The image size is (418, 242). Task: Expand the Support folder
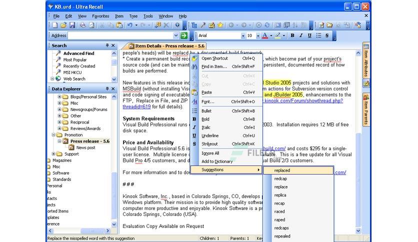tap(53, 154)
